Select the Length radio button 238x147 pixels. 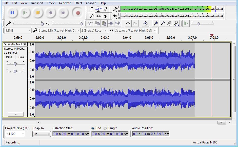(105, 128)
